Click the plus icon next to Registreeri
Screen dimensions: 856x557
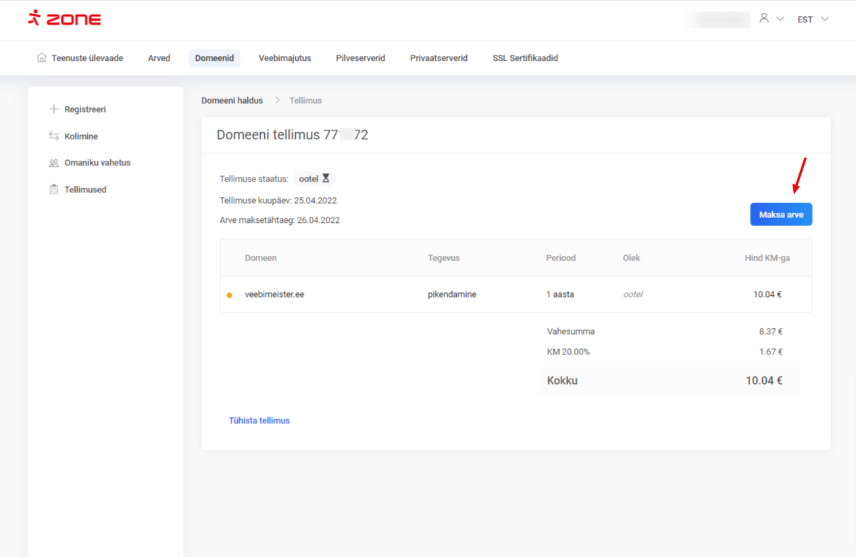click(x=54, y=109)
